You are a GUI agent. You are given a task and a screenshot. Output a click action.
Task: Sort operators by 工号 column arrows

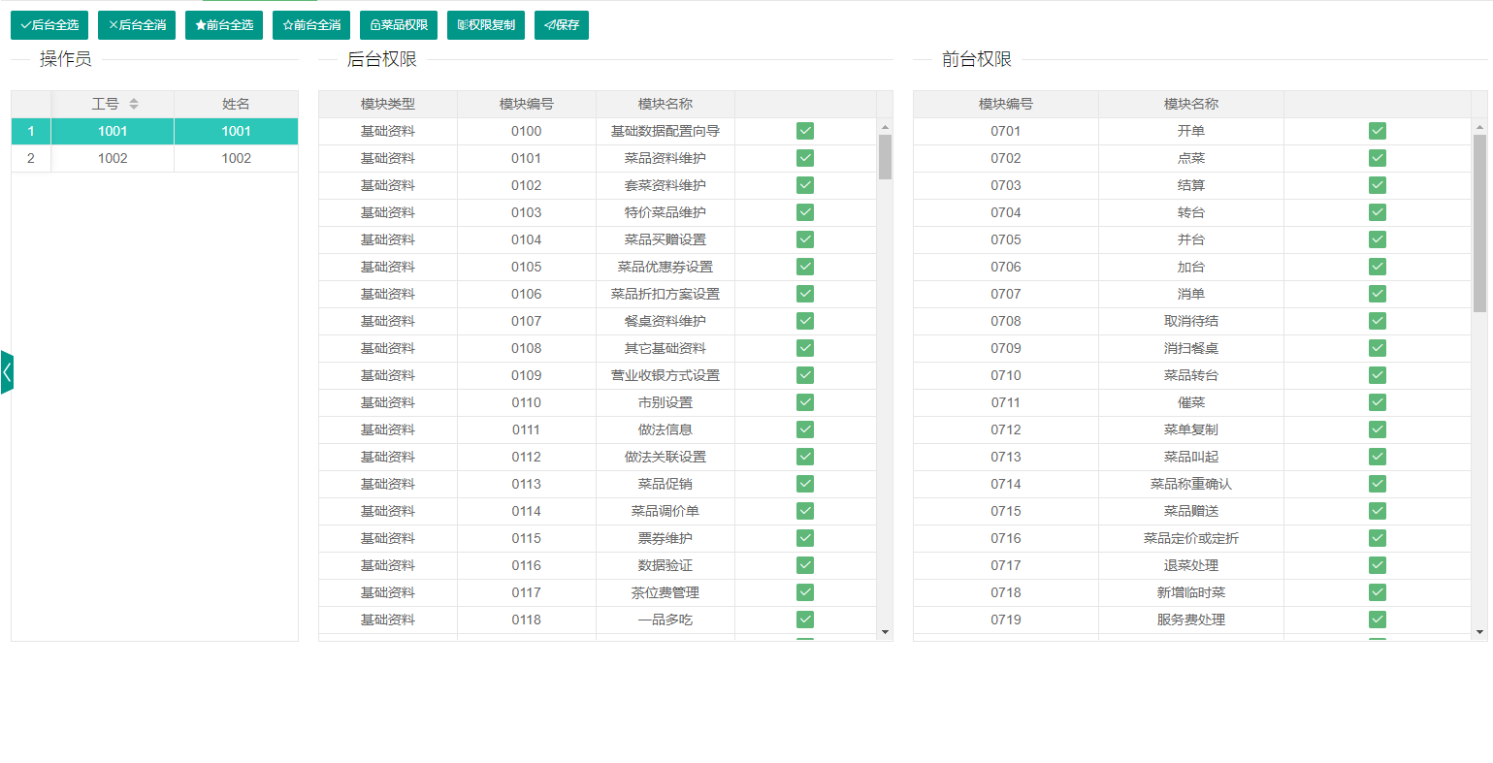(134, 104)
